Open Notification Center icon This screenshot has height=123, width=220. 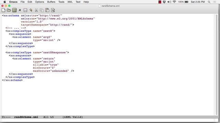tap(214, 2)
